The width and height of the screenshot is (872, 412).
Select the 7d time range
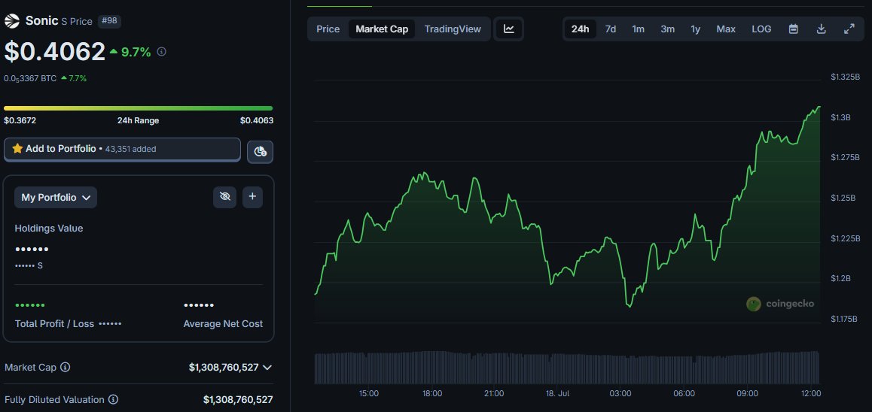(x=611, y=29)
